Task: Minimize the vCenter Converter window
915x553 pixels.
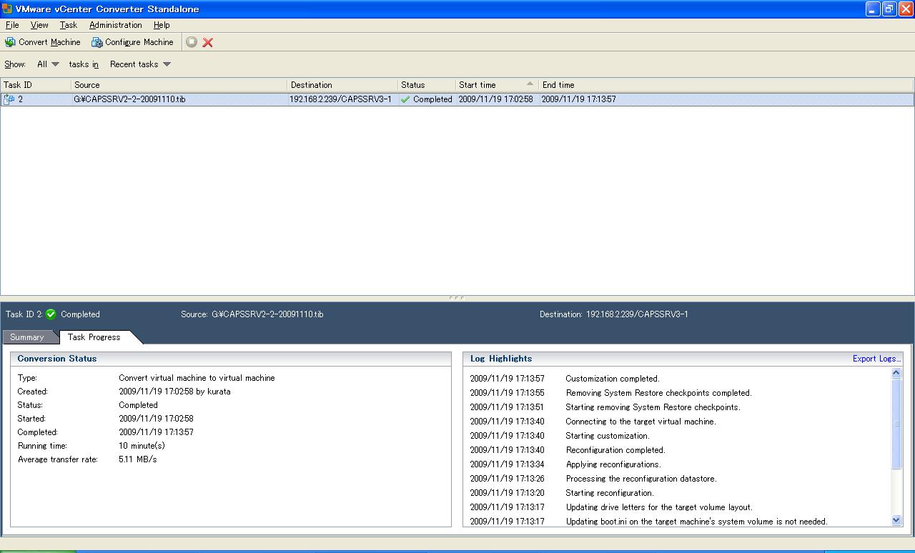Action: click(x=874, y=9)
